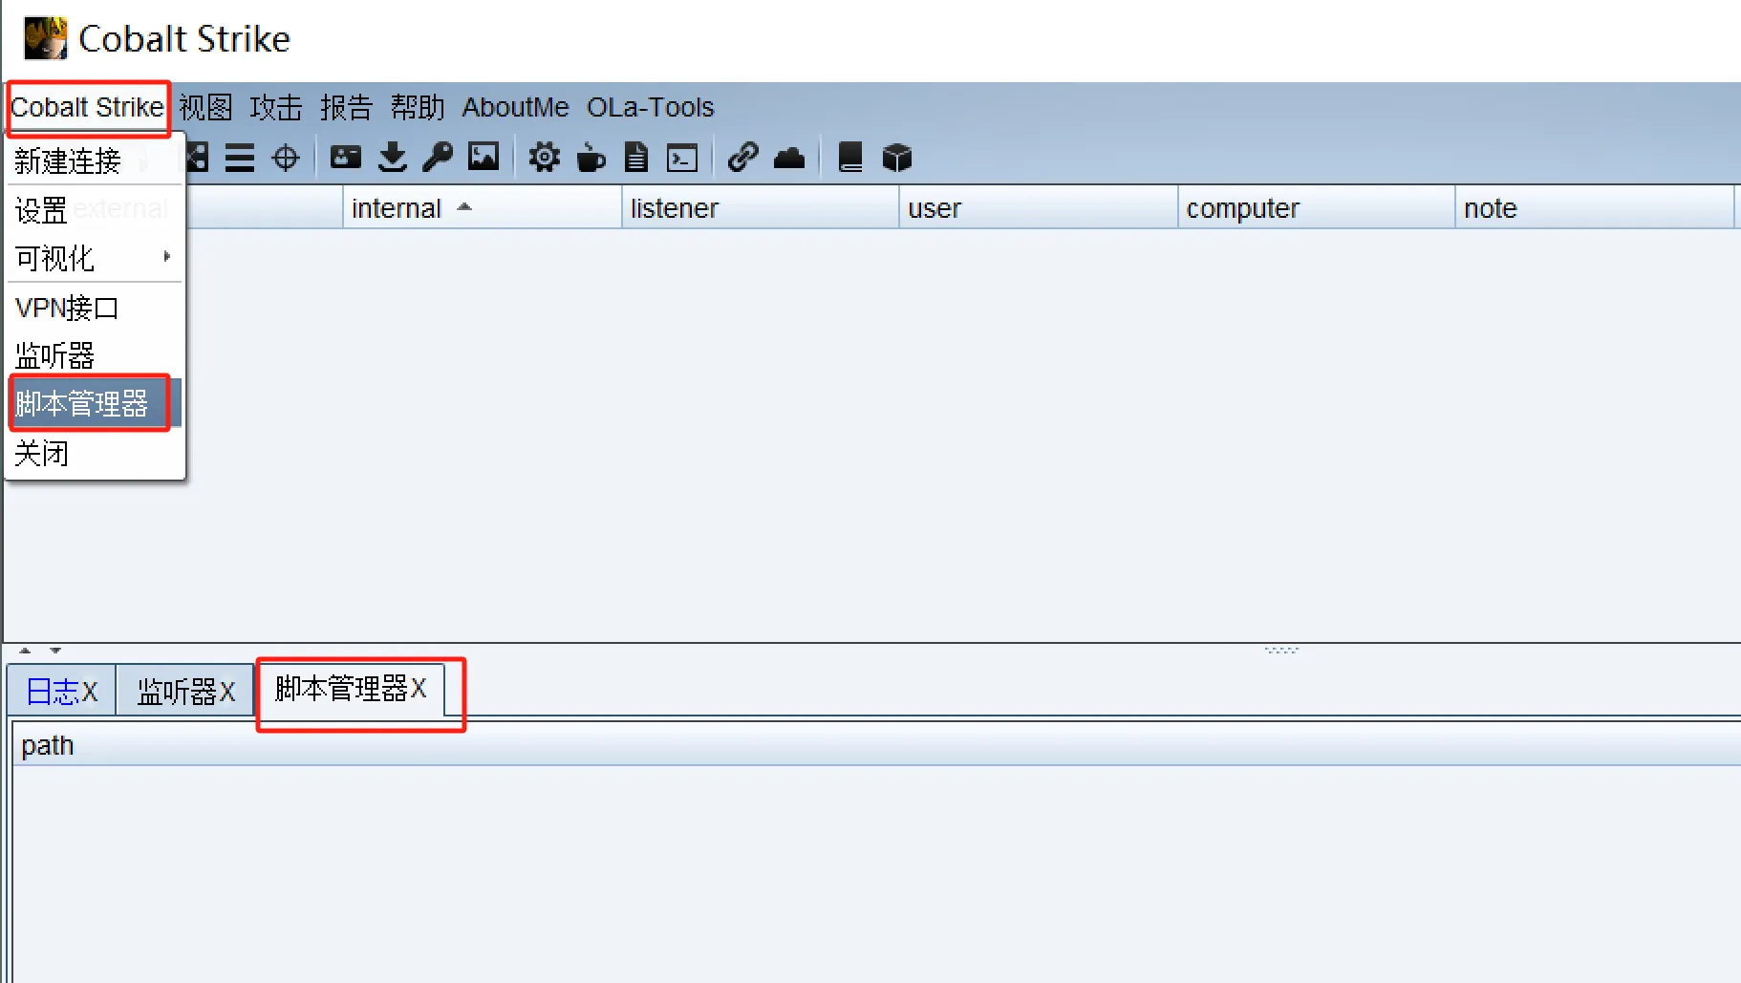This screenshot has height=983, width=1741.
Task: Show targets view crosshair icon
Action: (286, 158)
